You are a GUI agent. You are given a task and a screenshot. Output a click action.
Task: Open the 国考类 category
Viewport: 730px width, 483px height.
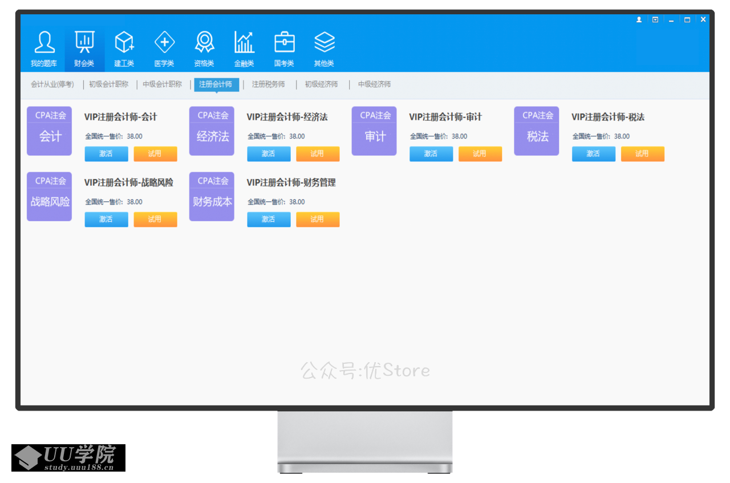284,49
